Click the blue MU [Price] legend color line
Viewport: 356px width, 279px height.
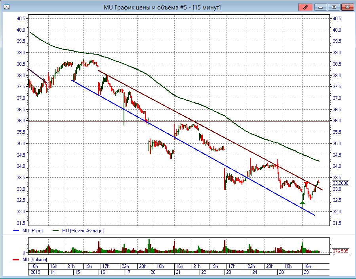(x=16, y=231)
